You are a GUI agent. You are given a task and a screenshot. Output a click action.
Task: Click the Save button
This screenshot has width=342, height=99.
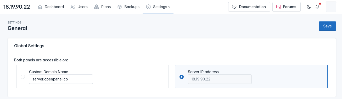[327, 26]
